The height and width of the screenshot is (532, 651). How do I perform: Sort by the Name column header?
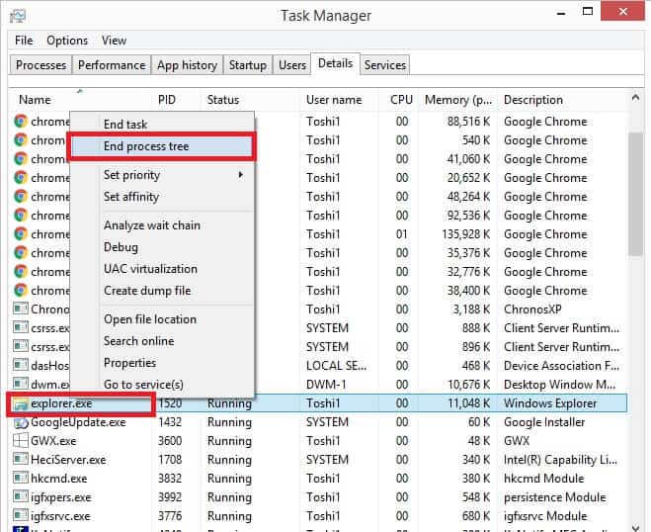point(81,100)
